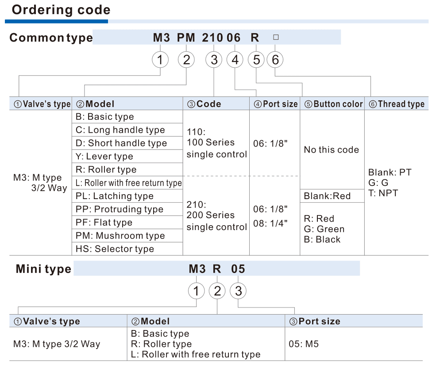The image size is (436, 365).
Task: Select 'B: Basic type' row in Common table
Action: [127, 117]
